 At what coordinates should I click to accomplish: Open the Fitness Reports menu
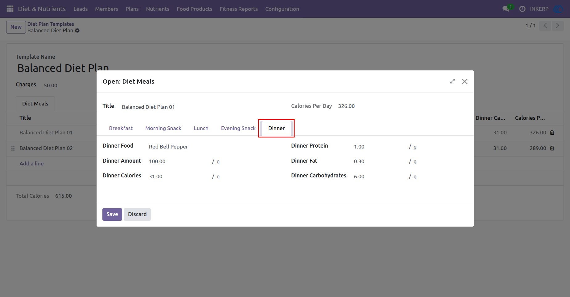tap(239, 9)
